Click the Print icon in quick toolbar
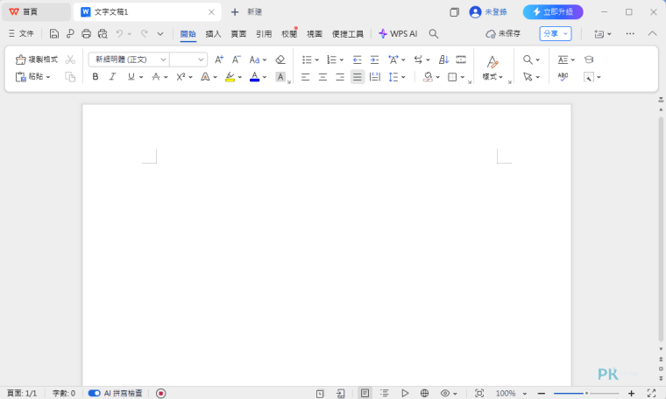This screenshot has width=666, height=399. 86,34
